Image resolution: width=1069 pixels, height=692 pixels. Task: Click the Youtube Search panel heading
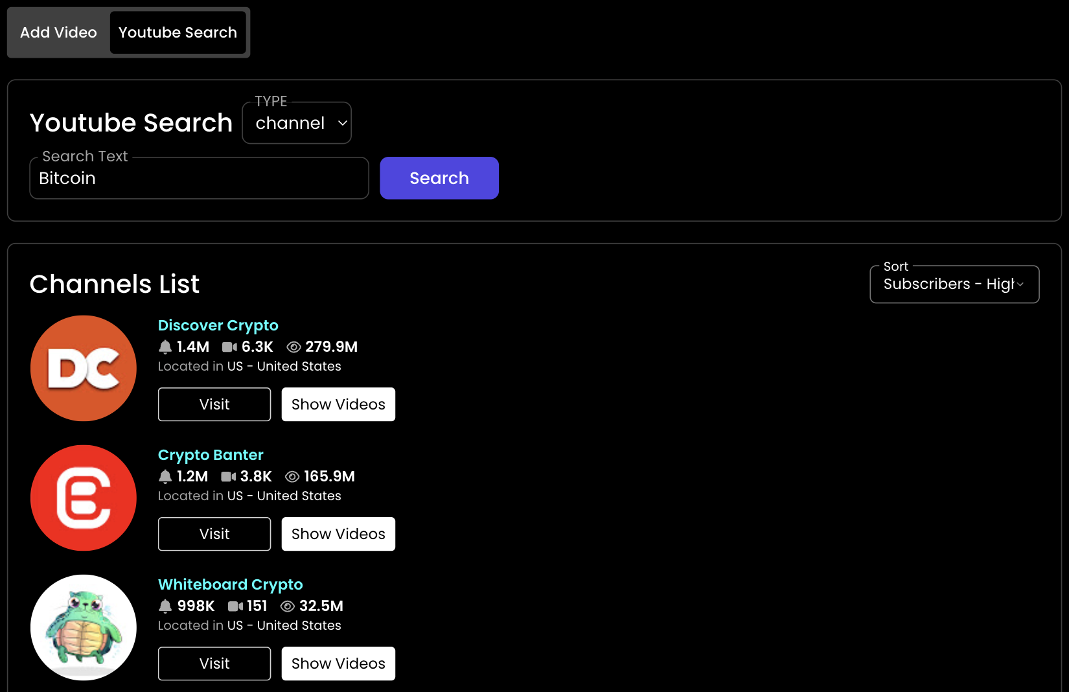click(x=131, y=123)
